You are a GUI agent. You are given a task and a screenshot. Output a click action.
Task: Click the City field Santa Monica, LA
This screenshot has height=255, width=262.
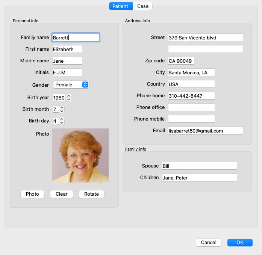191,72
